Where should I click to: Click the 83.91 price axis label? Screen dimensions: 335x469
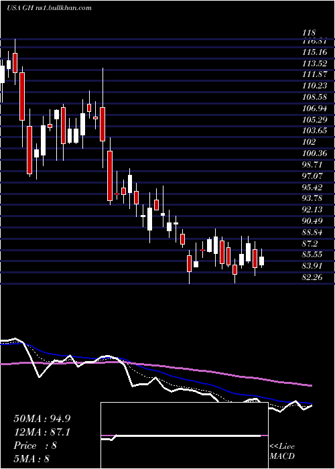click(x=313, y=266)
